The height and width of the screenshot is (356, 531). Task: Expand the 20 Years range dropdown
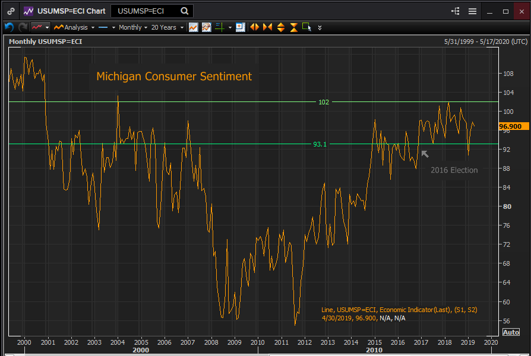(x=167, y=27)
